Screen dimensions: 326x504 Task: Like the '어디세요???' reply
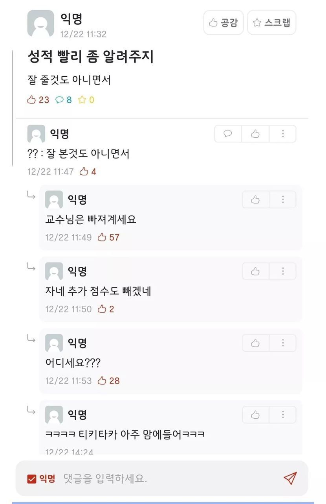coord(255,343)
